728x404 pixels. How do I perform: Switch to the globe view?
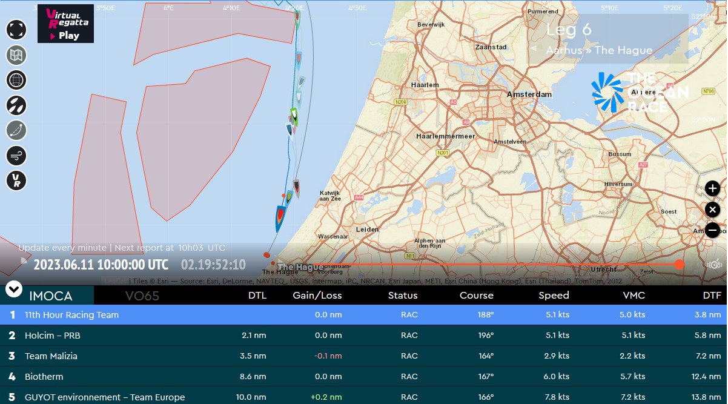16,80
